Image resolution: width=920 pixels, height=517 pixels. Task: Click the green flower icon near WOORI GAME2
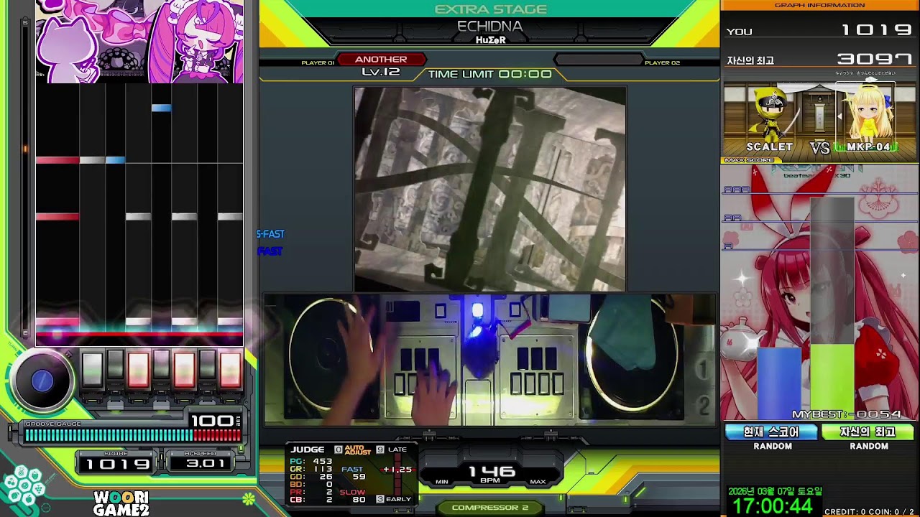248,498
